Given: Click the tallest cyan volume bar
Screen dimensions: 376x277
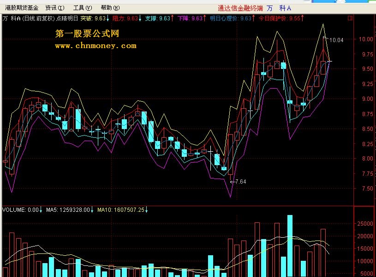Looking at the screenshot, I should coord(290,246).
